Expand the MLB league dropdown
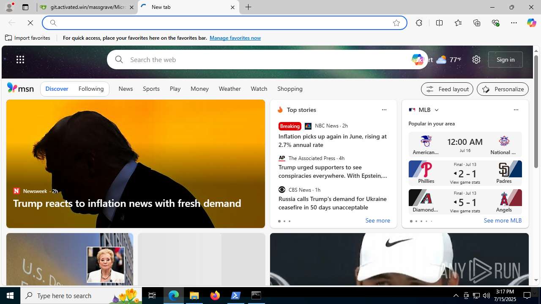 (x=436, y=110)
